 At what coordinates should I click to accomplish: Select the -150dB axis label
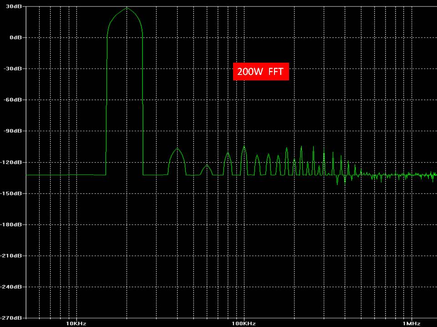(x=11, y=193)
